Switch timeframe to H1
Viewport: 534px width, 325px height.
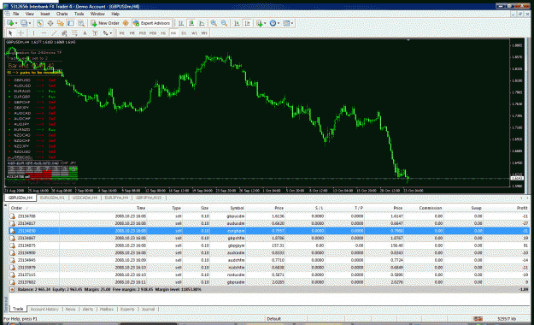tap(163, 33)
